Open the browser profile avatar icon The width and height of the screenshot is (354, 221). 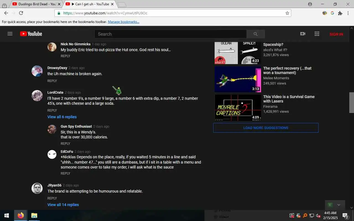click(x=310, y=4)
